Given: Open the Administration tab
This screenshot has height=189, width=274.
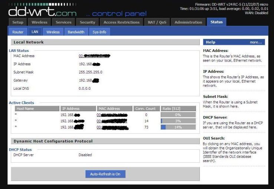Looking at the screenshot, I should click(x=188, y=22).
